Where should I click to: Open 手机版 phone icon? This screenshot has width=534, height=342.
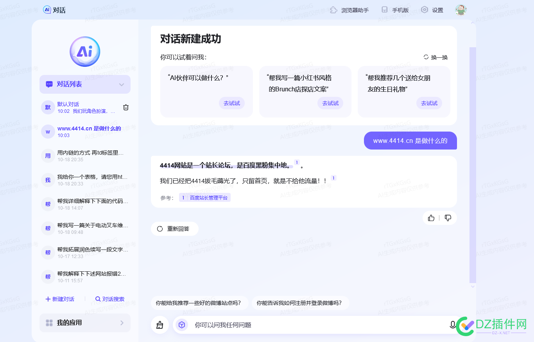pos(385,10)
